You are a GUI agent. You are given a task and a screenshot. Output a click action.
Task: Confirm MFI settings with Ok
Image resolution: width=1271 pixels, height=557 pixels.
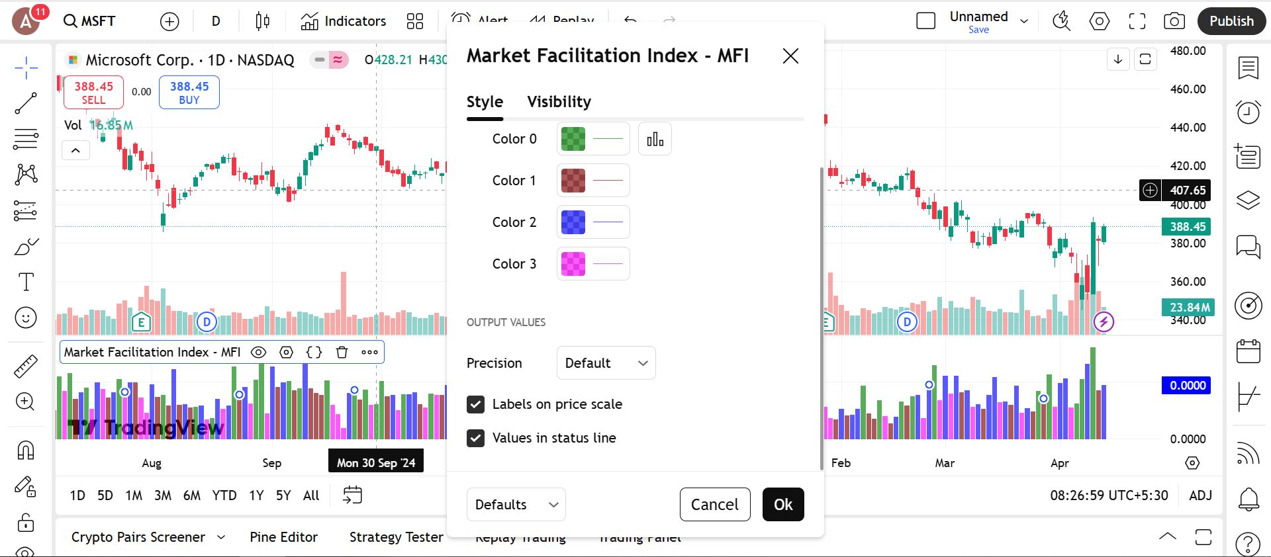coord(783,505)
